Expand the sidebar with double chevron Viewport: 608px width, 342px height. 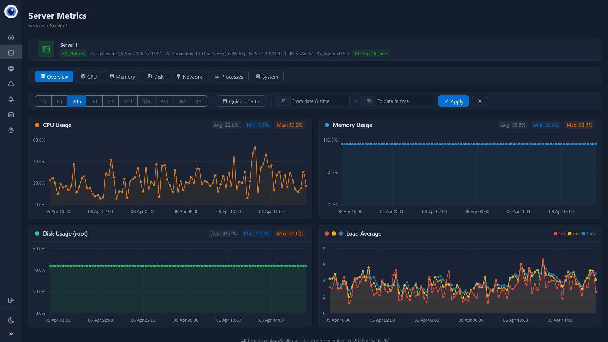11,334
